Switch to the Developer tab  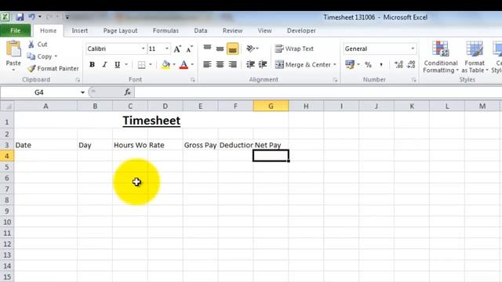[x=301, y=31]
